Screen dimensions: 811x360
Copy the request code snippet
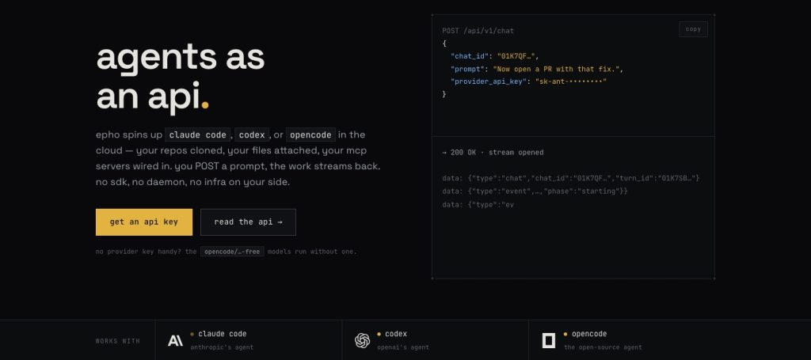click(x=693, y=29)
